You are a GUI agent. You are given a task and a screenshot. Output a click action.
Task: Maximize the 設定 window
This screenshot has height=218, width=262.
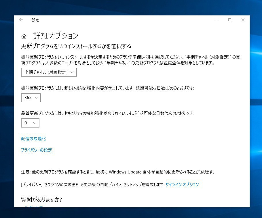click(x=230, y=20)
